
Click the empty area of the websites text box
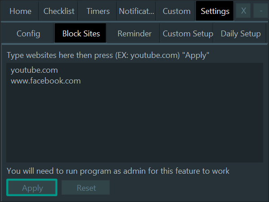(x=135, y=124)
